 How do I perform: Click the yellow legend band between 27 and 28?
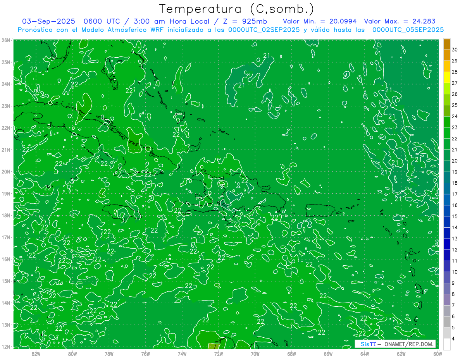click(x=447, y=77)
